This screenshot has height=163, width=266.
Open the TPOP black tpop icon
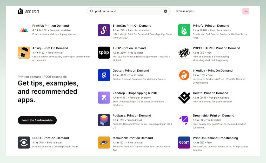104,53
